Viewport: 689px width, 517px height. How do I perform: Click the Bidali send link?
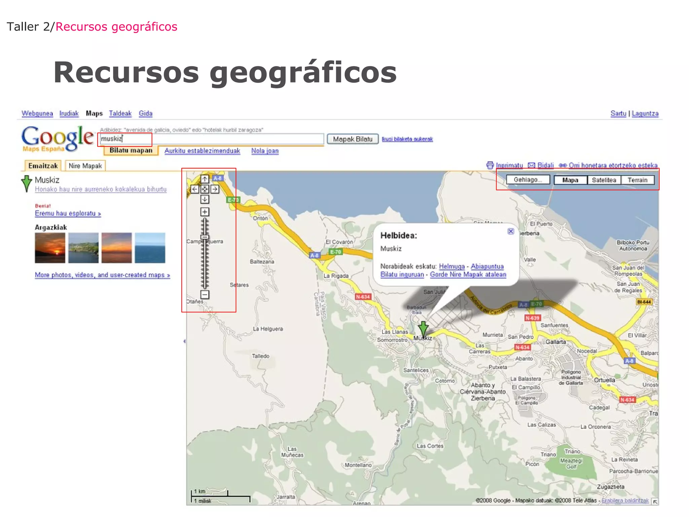(x=545, y=165)
